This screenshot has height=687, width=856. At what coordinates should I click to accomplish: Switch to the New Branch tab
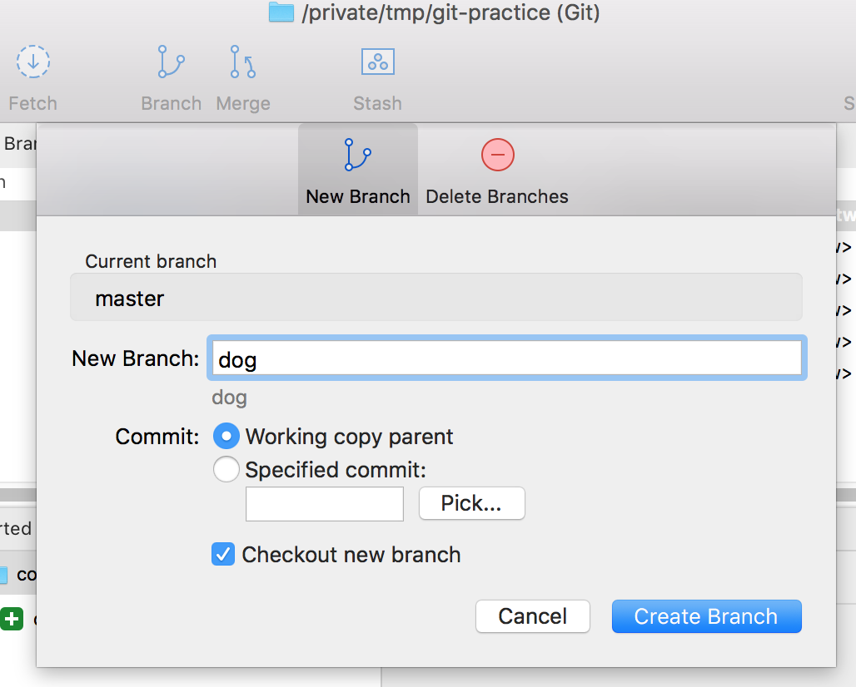(x=357, y=171)
